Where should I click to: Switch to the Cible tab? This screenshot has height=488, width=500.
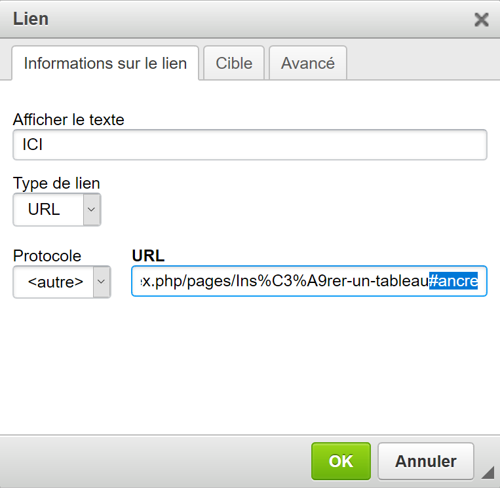pos(234,63)
